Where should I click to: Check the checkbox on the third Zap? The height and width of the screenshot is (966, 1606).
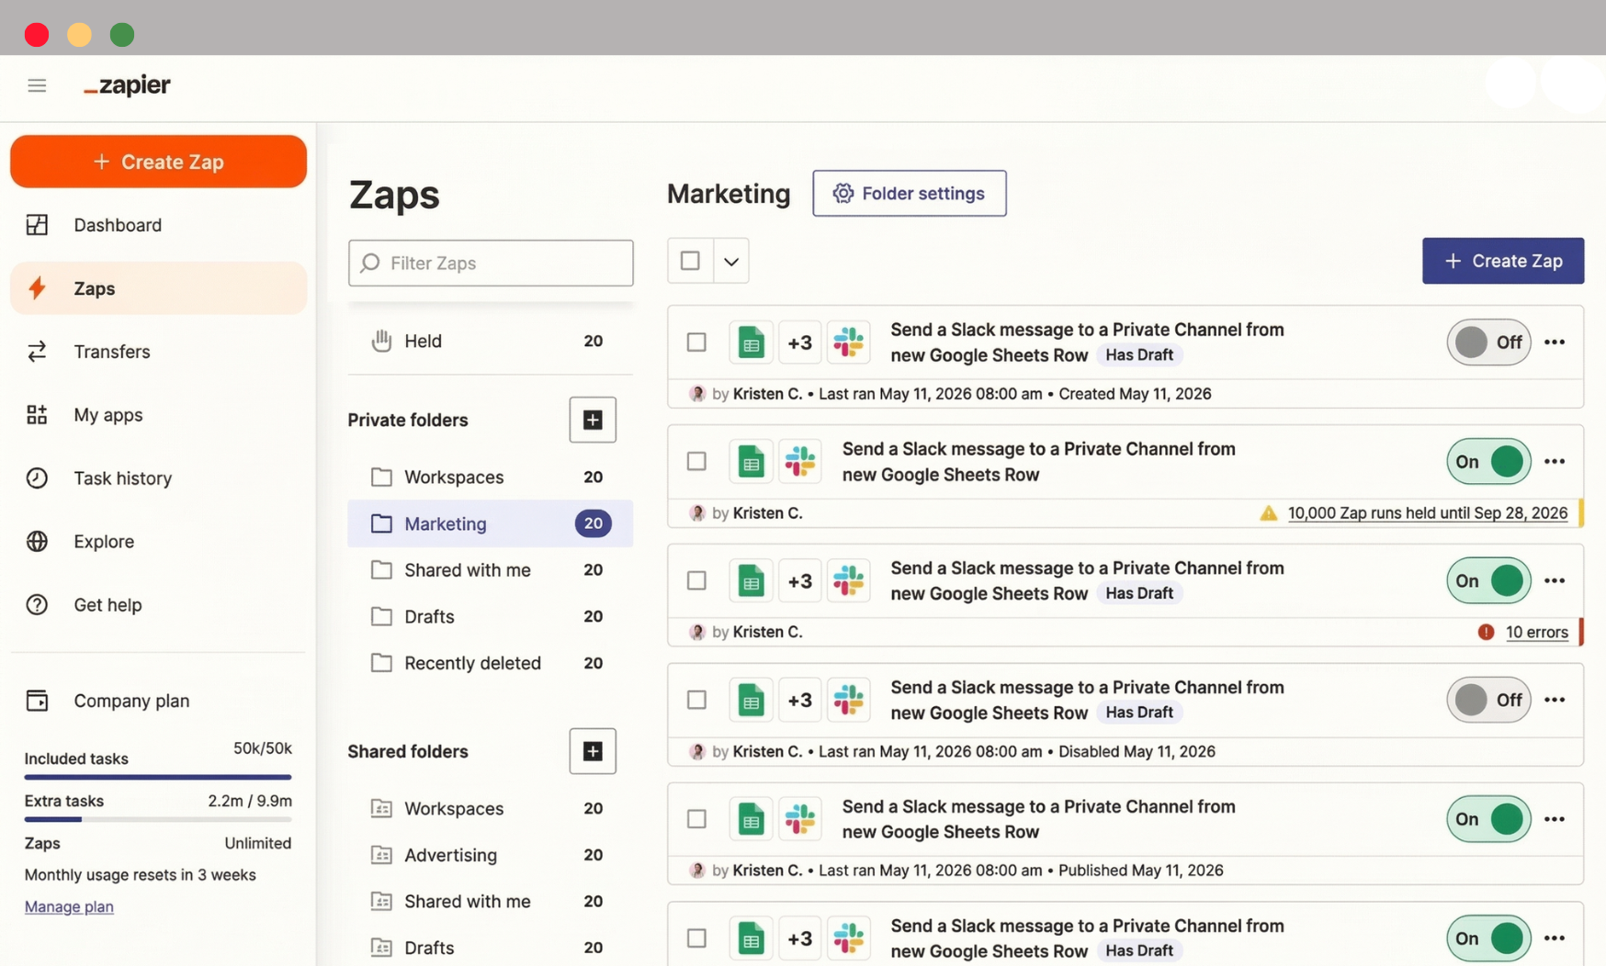(x=696, y=580)
